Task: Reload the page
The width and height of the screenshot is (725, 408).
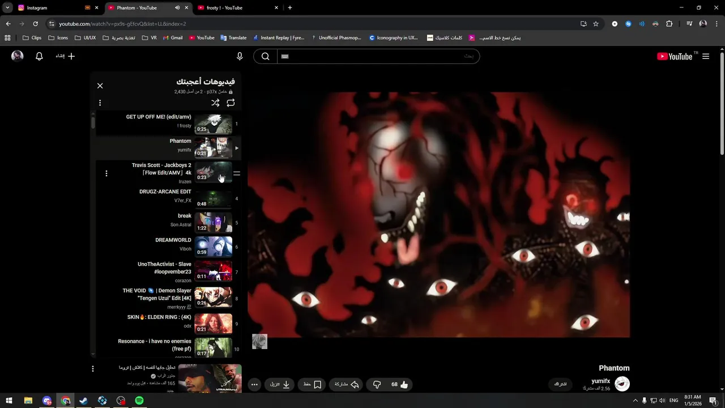Action: (35, 24)
